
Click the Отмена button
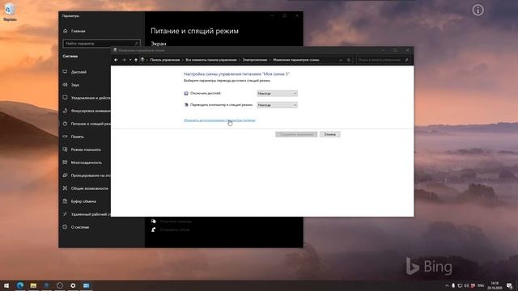(329, 134)
